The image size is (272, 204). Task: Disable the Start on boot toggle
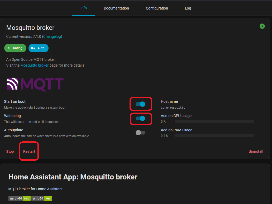click(x=140, y=104)
